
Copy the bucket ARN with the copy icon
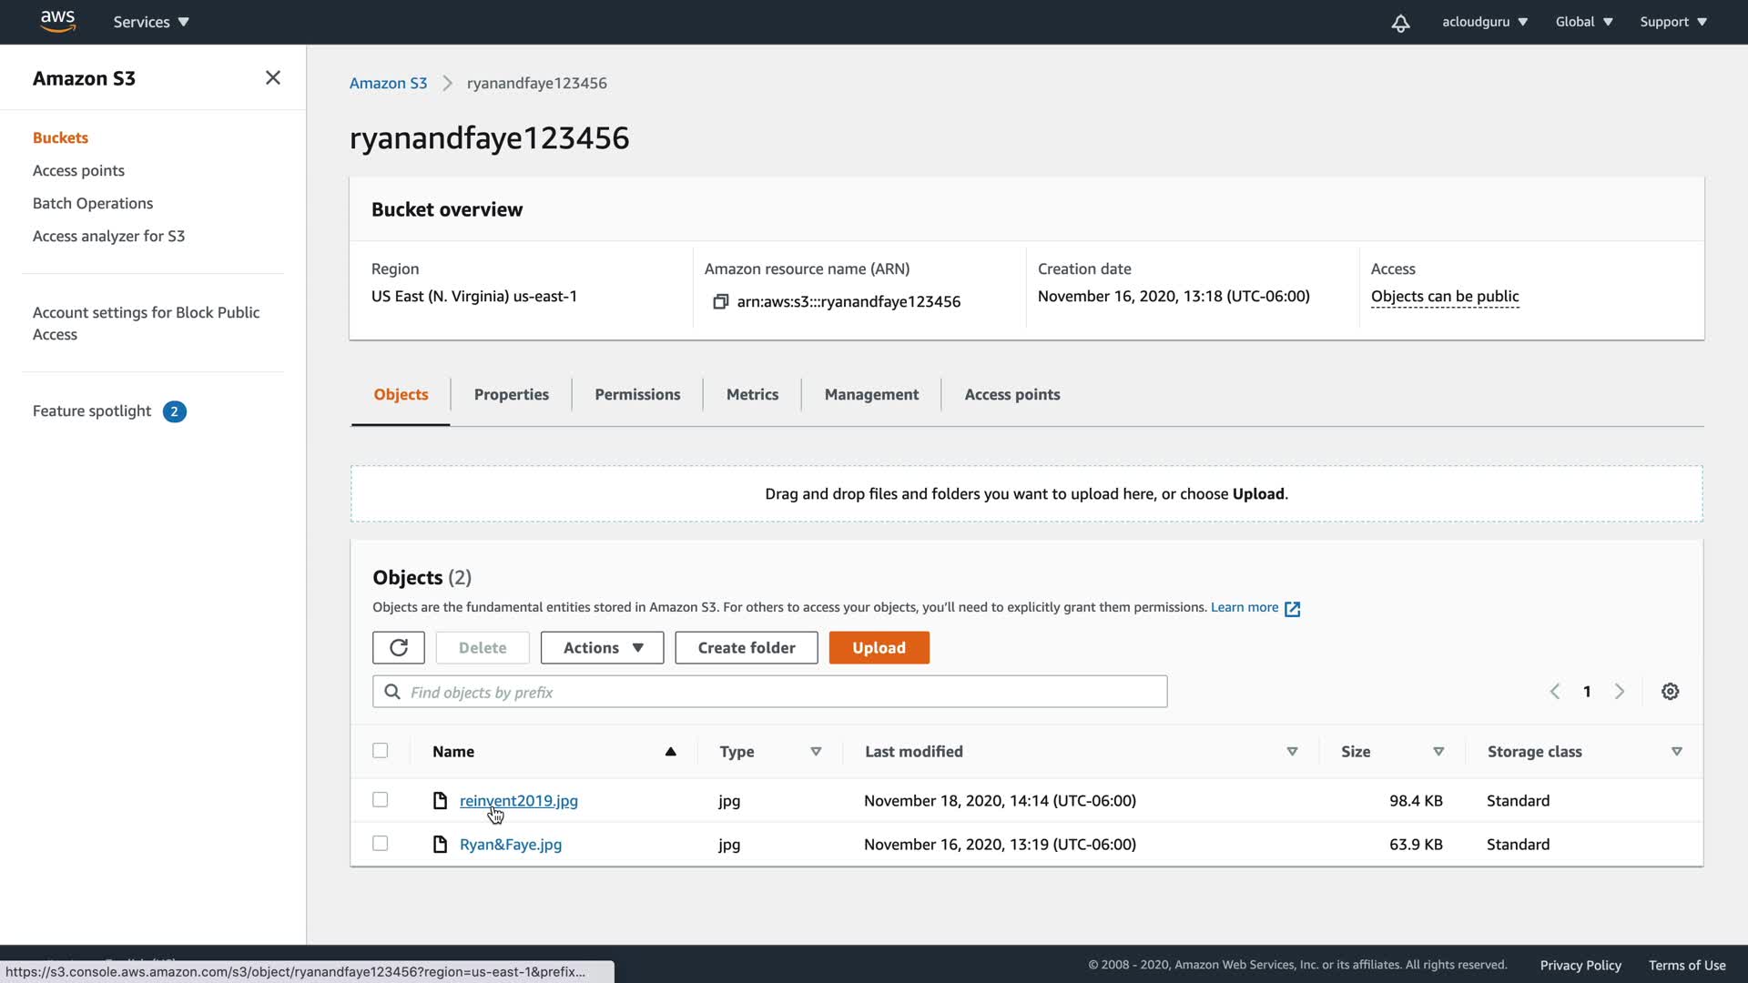(720, 301)
